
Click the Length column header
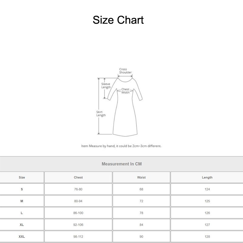(x=207, y=177)
